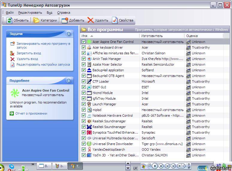Click the Обновить refresh icon in toolbar

tap(9, 20)
